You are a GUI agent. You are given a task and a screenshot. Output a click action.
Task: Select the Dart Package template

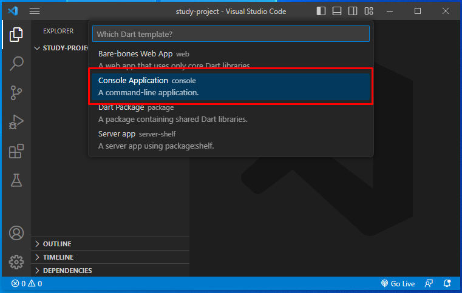pos(231,113)
